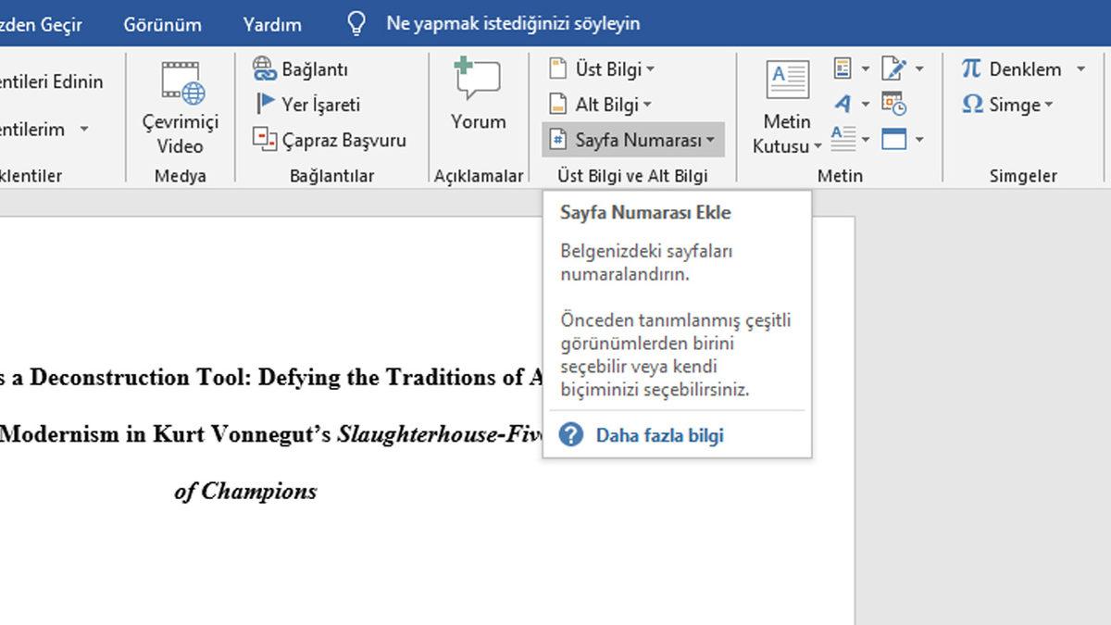Open the Alt Bilgi footer dropdown
The width and height of the screenshot is (1111, 625).
(601, 105)
